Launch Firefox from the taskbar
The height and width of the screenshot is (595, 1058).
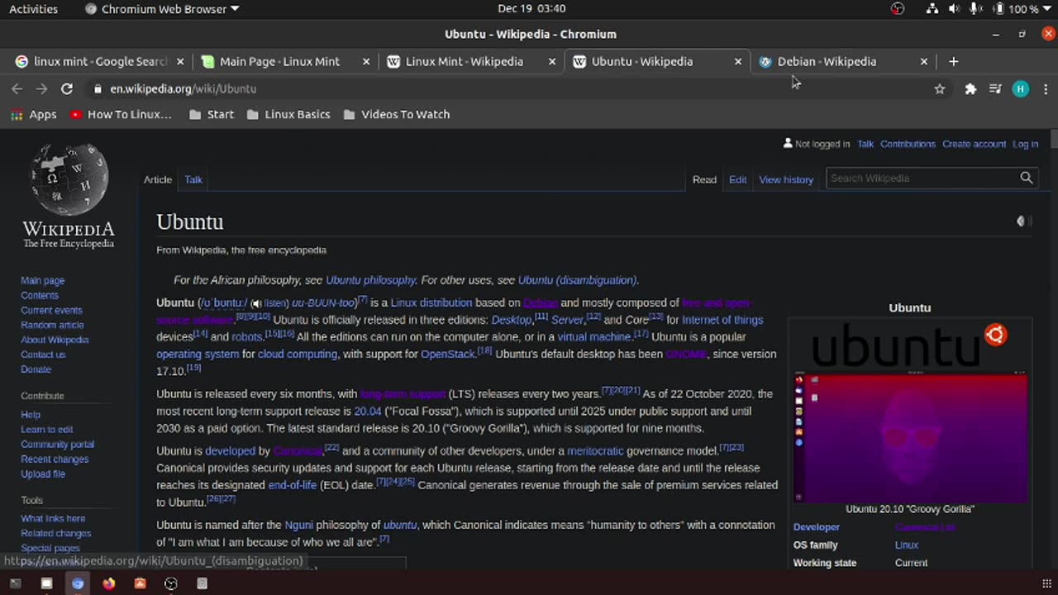tap(108, 583)
